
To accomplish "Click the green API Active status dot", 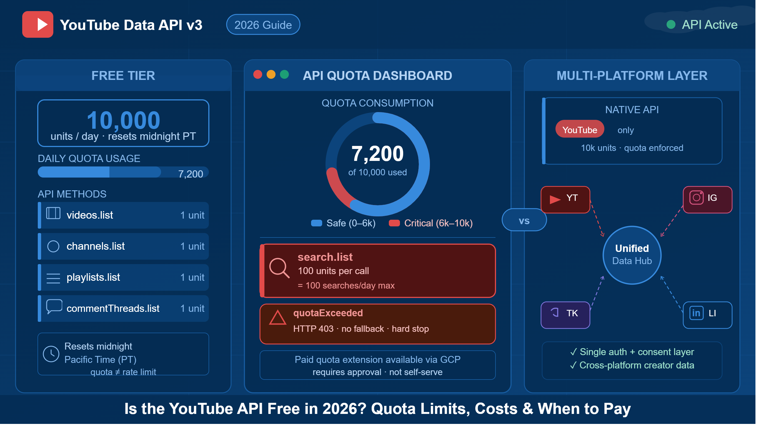I will coord(671,24).
